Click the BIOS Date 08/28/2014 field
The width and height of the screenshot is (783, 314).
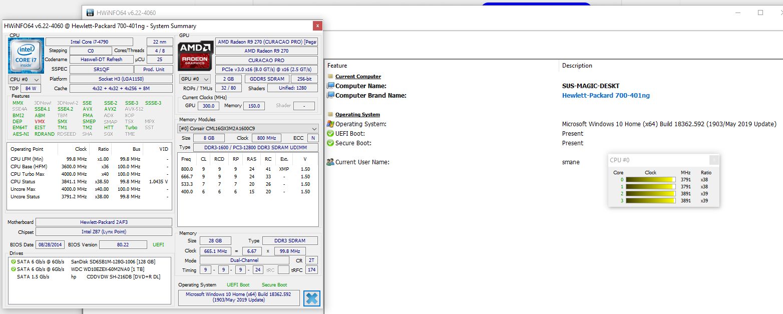click(51, 244)
